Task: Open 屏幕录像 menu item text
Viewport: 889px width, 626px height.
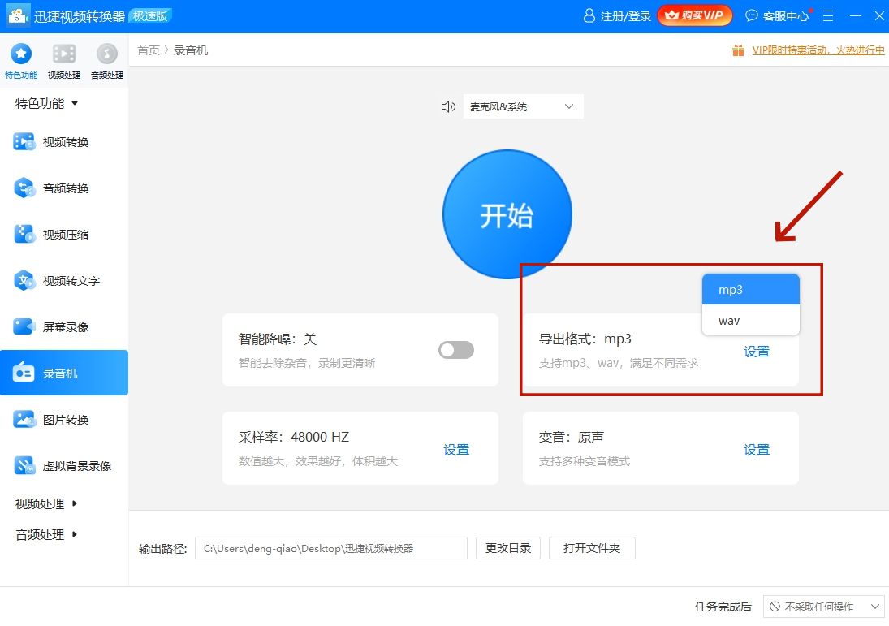Action: [x=66, y=327]
